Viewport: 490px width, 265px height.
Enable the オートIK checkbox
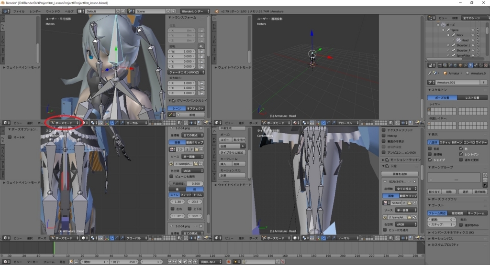10,137
